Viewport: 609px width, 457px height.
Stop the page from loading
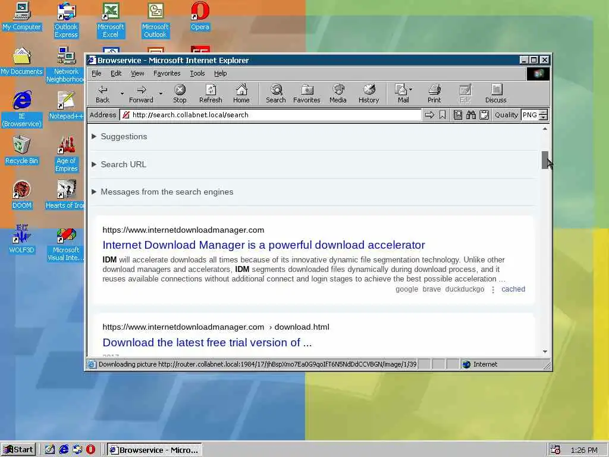click(180, 94)
